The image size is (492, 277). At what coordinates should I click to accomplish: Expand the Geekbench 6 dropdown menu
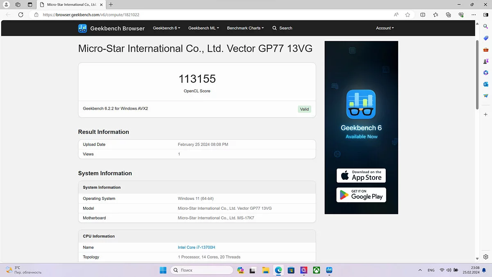pos(166,28)
